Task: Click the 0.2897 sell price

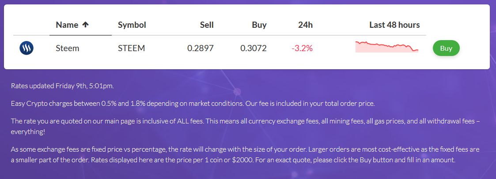Action: tap(200, 48)
